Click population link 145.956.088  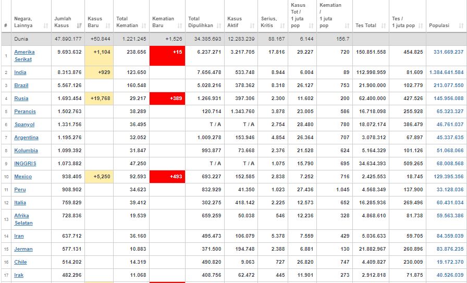tap(449, 99)
